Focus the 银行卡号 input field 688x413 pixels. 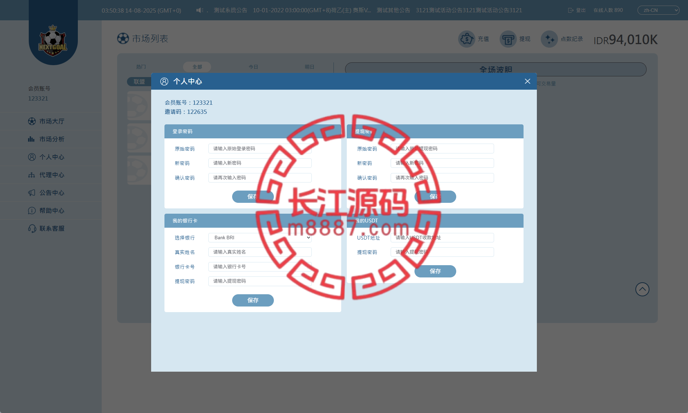[260, 267]
